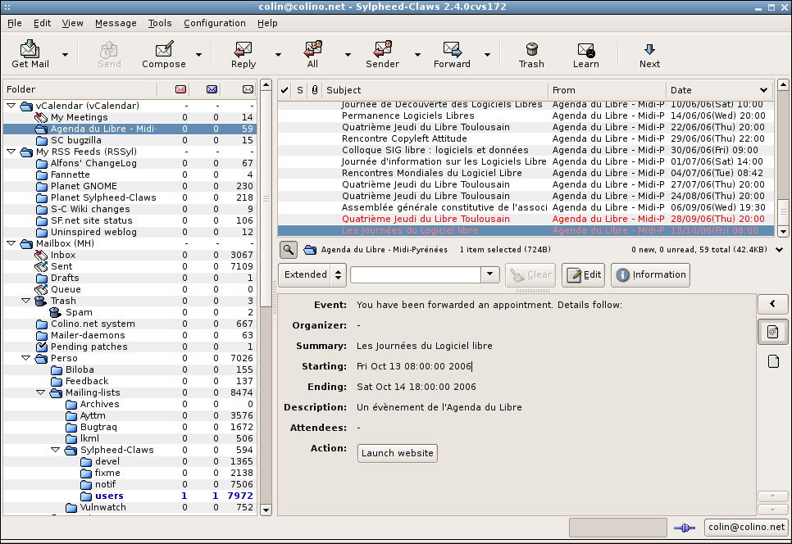Click the reply to Sender icon
792x544 pixels.
pos(382,49)
